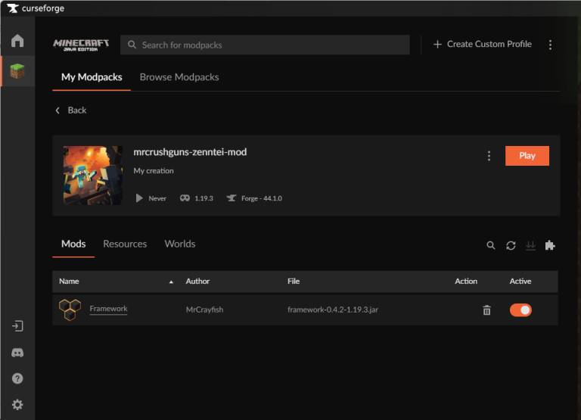Click the puzzle piece add-mods icon
Screen dimensions: 581x420
click(x=550, y=245)
